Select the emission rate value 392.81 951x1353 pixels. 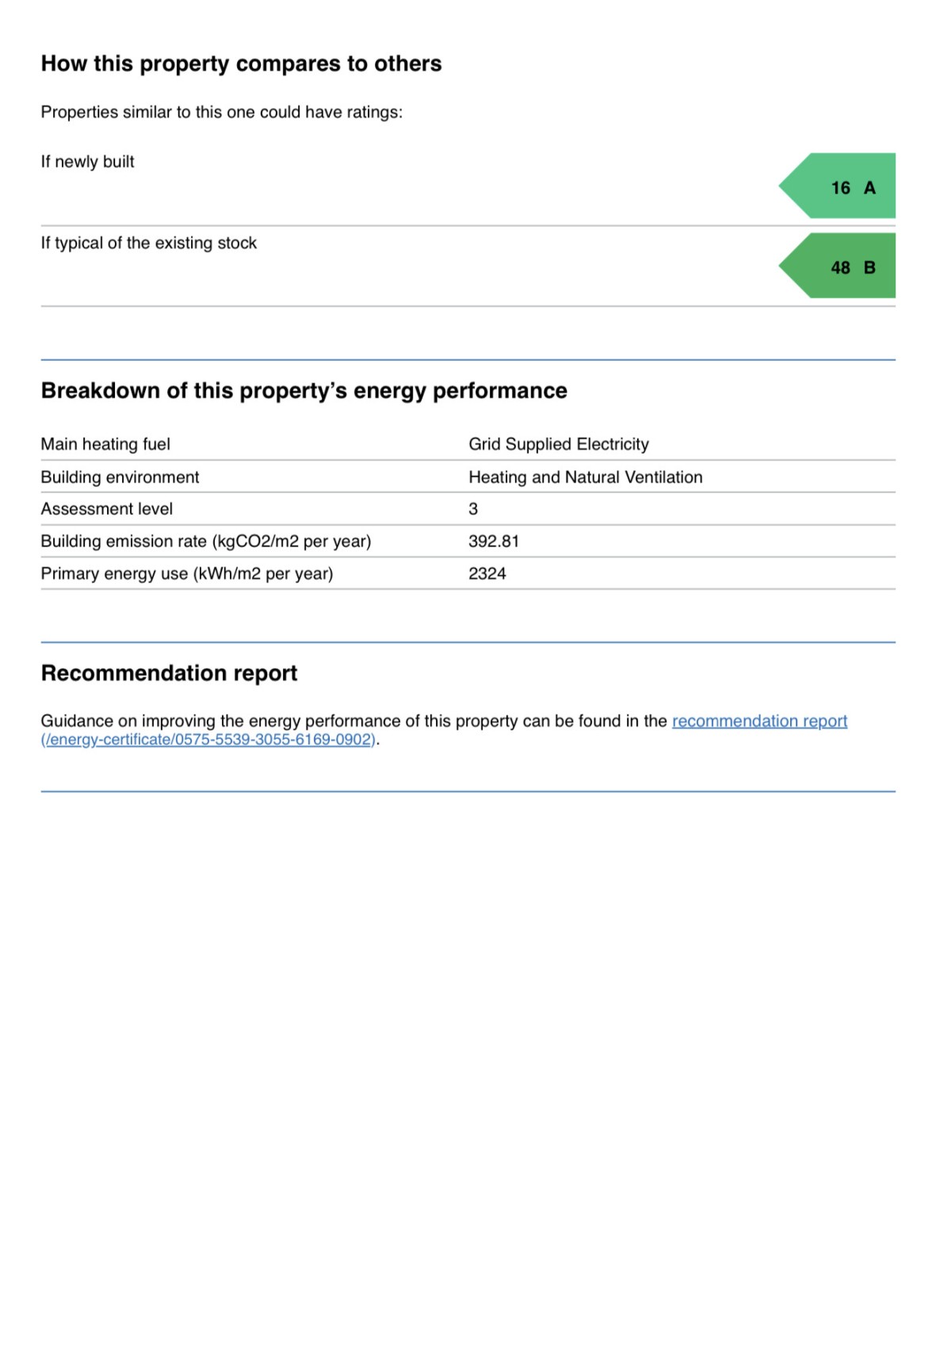pos(493,541)
